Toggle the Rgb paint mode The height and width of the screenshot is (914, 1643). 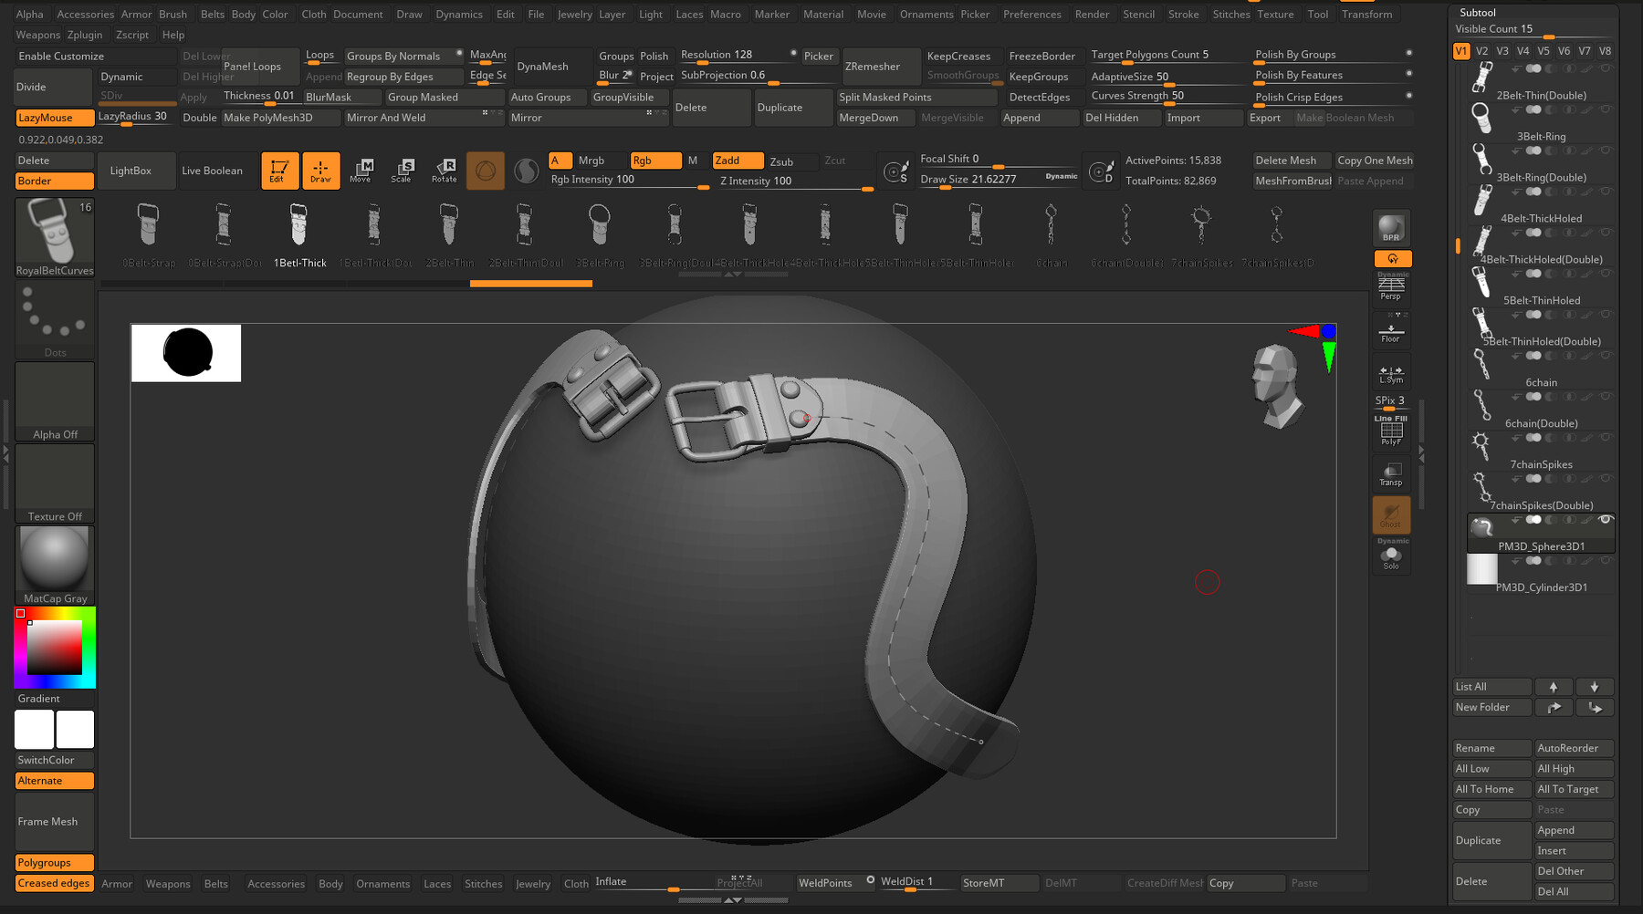(x=655, y=161)
